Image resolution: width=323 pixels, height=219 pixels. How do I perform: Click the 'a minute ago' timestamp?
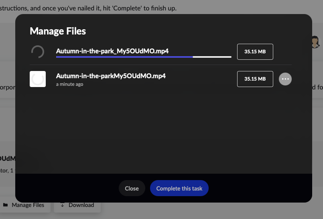[x=70, y=84]
